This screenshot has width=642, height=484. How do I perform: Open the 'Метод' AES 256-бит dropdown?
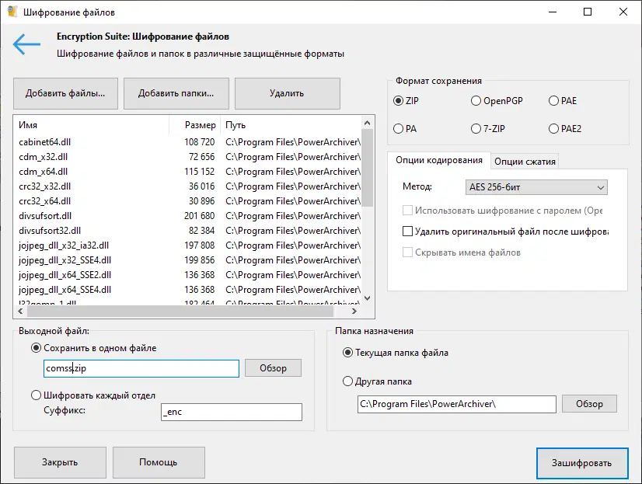(x=536, y=187)
